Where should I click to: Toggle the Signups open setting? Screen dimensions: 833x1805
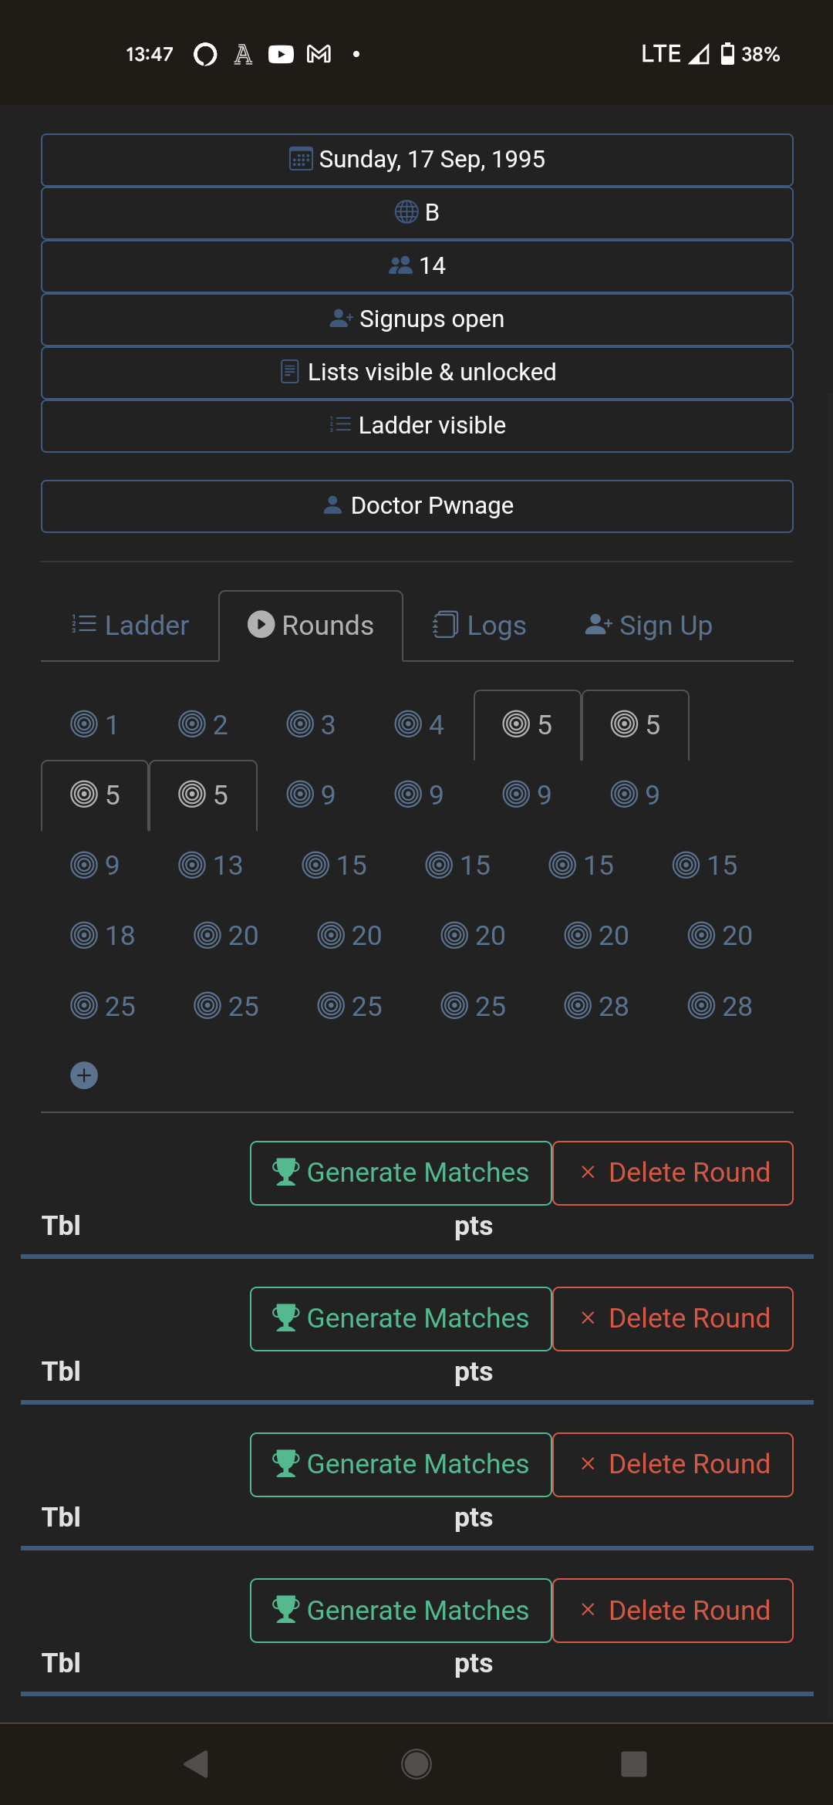tap(416, 319)
